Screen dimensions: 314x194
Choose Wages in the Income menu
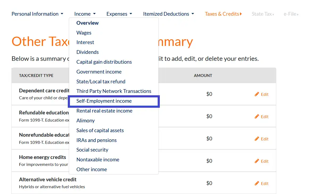(x=84, y=33)
